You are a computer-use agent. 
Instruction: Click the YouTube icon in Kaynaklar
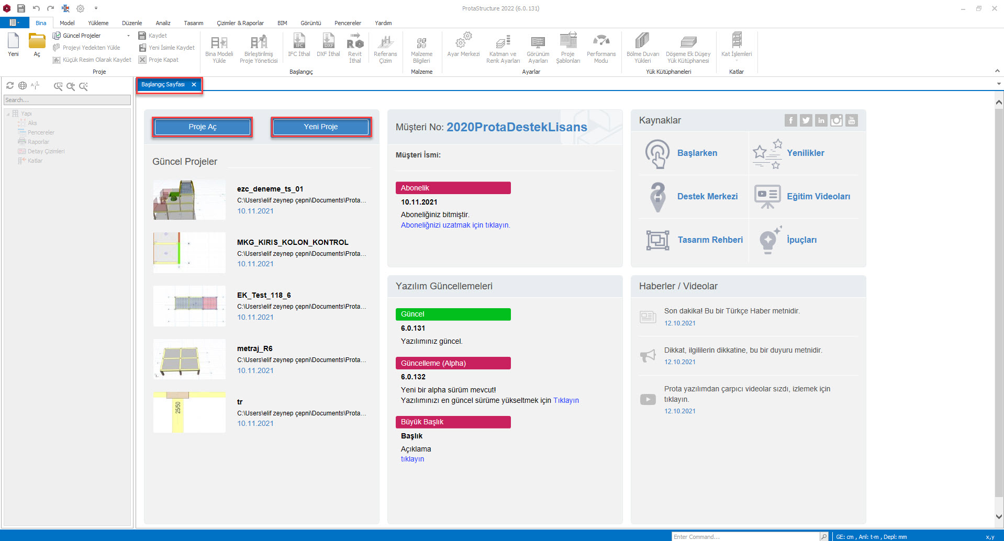[x=851, y=120]
